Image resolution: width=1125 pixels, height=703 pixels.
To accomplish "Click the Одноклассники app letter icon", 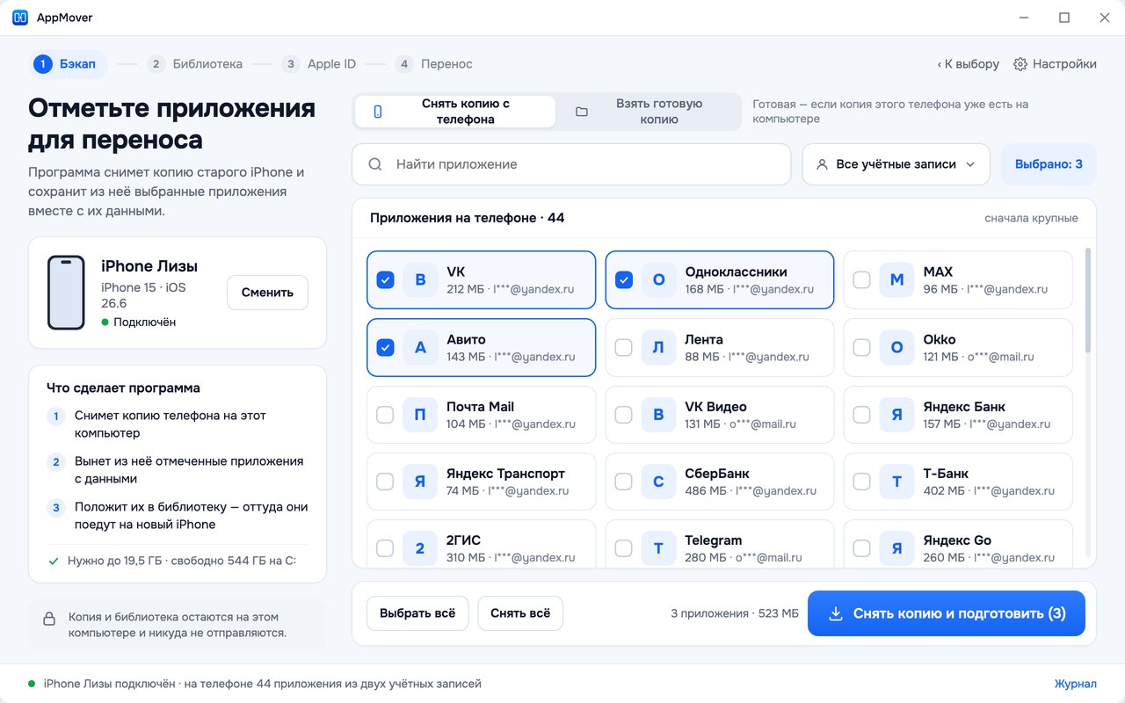I will point(659,280).
